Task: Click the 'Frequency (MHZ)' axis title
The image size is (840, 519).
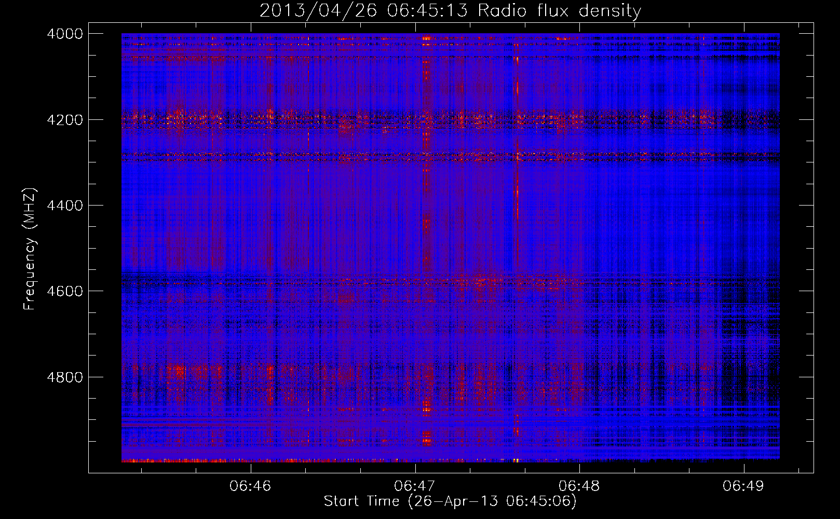Action: (30, 249)
